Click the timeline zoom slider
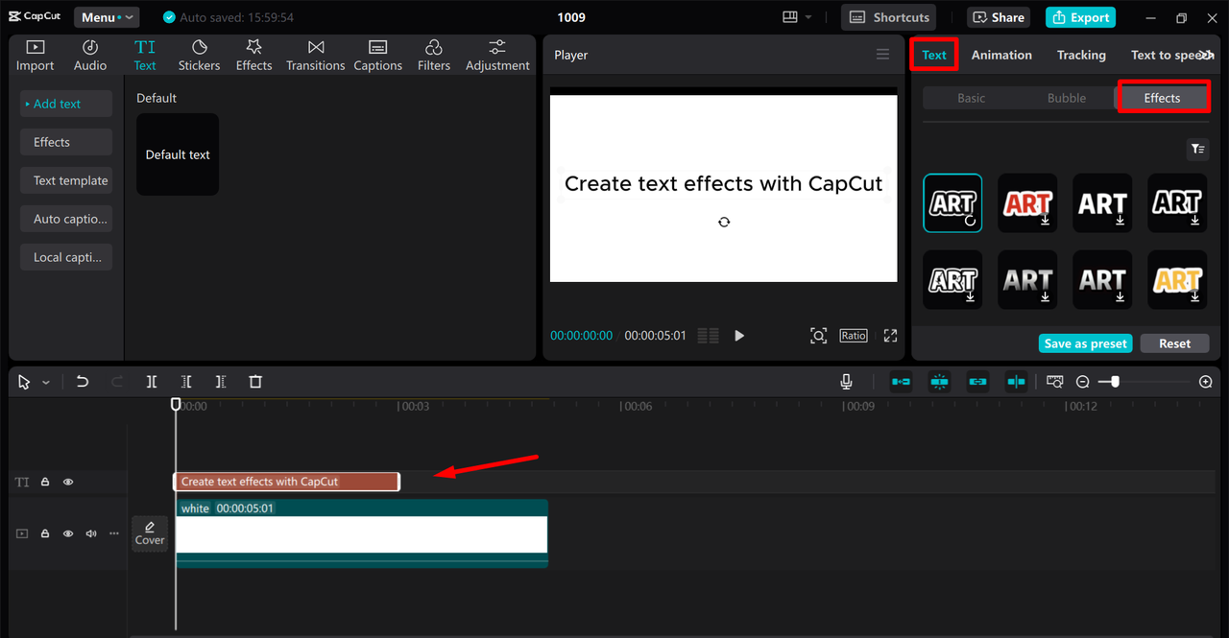Viewport: 1229px width, 638px height. coord(1150,382)
